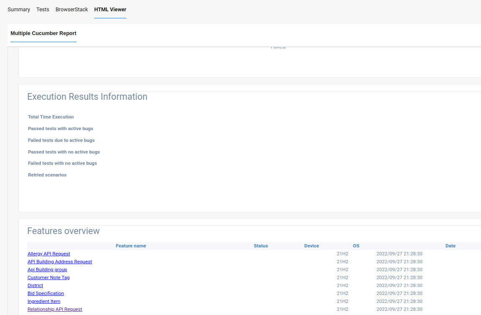Click the Execution Results Information heading
The width and height of the screenshot is (481, 315).
coord(87,96)
